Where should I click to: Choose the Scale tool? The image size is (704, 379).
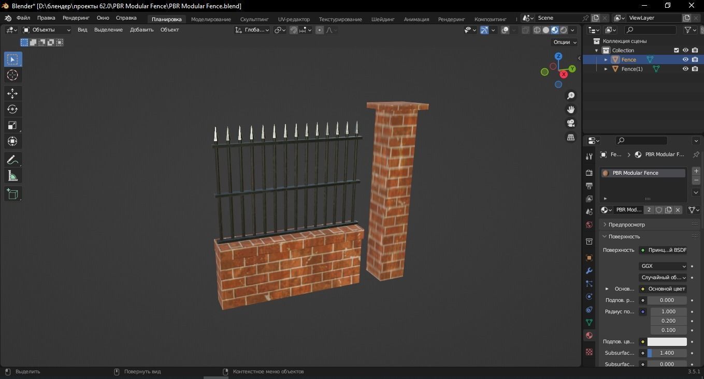(x=12, y=125)
